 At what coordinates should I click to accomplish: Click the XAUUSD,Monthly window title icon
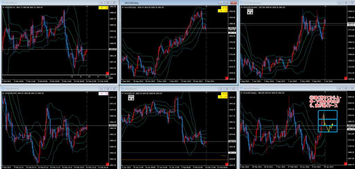pos(241,2)
